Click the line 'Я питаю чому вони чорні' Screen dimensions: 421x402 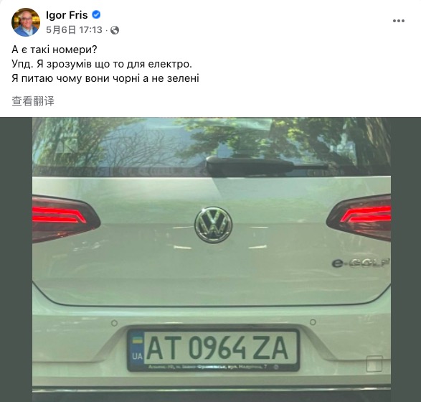[x=105, y=78]
